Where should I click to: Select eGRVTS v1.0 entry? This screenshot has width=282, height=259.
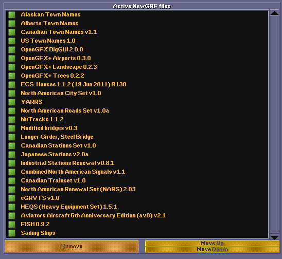coord(137,198)
